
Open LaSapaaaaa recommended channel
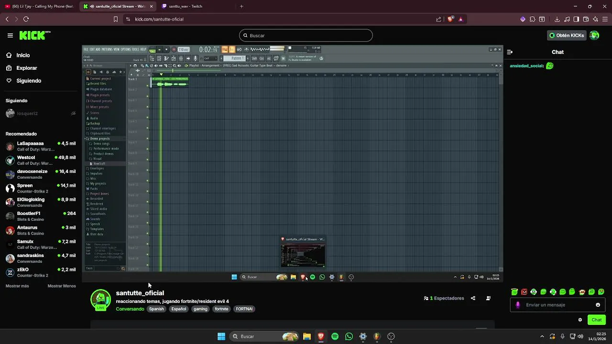pos(41,146)
